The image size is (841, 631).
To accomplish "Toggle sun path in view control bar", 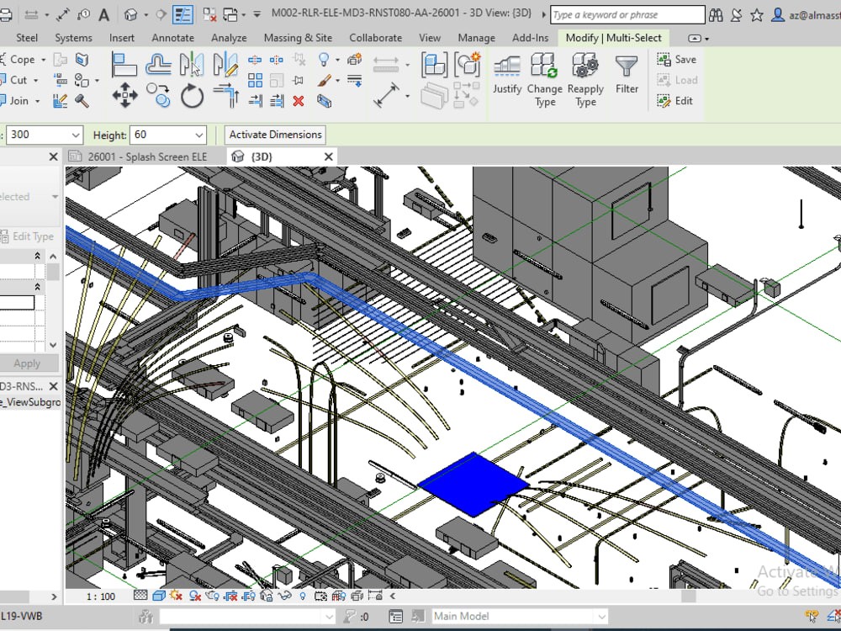I will coord(176,596).
